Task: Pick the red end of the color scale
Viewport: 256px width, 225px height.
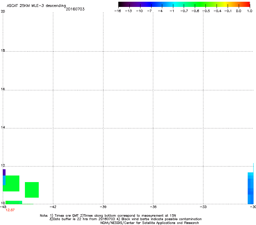Action: 247,4
